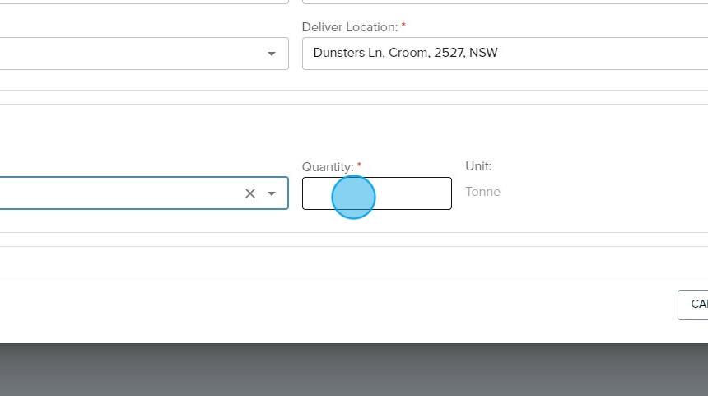Click the Deliver Location label
Viewport: 708px width, 396px height.
coord(349,27)
